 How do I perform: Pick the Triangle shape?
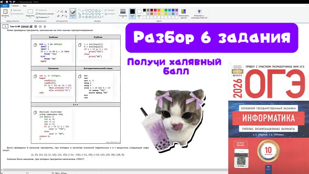click(x=99, y=10)
